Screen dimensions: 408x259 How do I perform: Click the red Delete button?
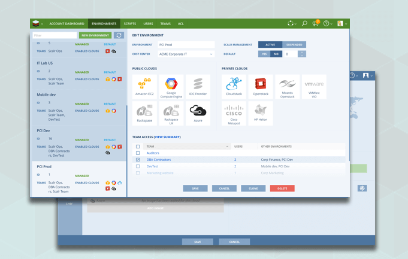(x=282, y=188)
